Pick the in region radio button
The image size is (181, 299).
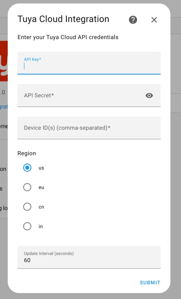27,226
